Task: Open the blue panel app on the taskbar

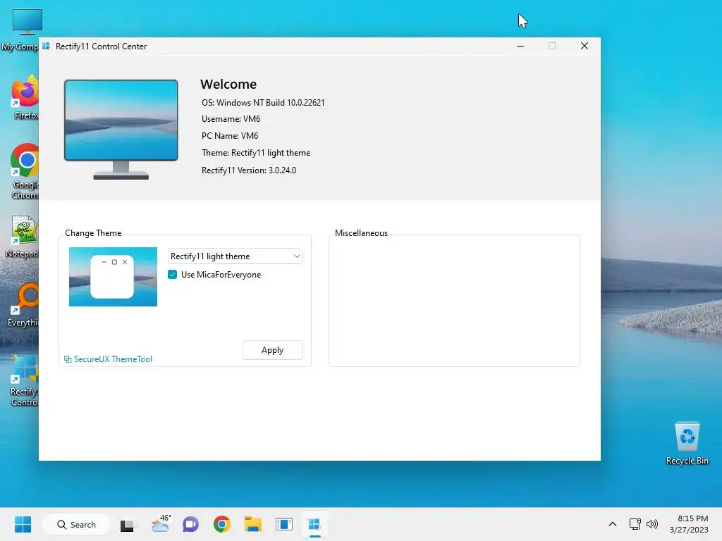Action: [x=284, y=524]
